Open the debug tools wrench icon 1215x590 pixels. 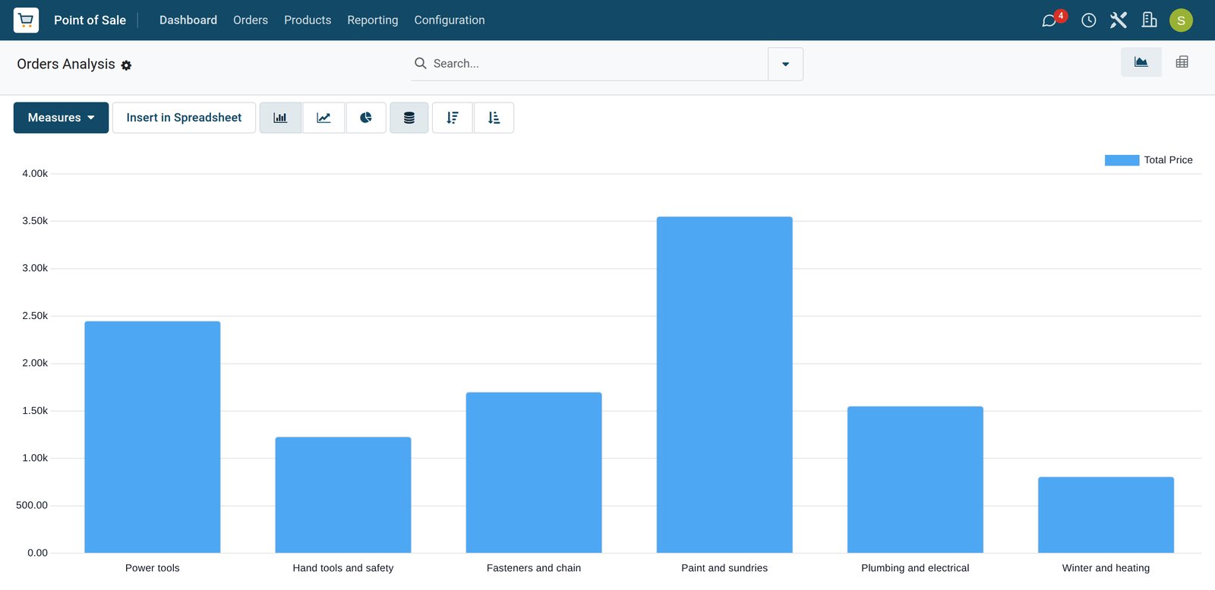click(x=1119, y=20)
